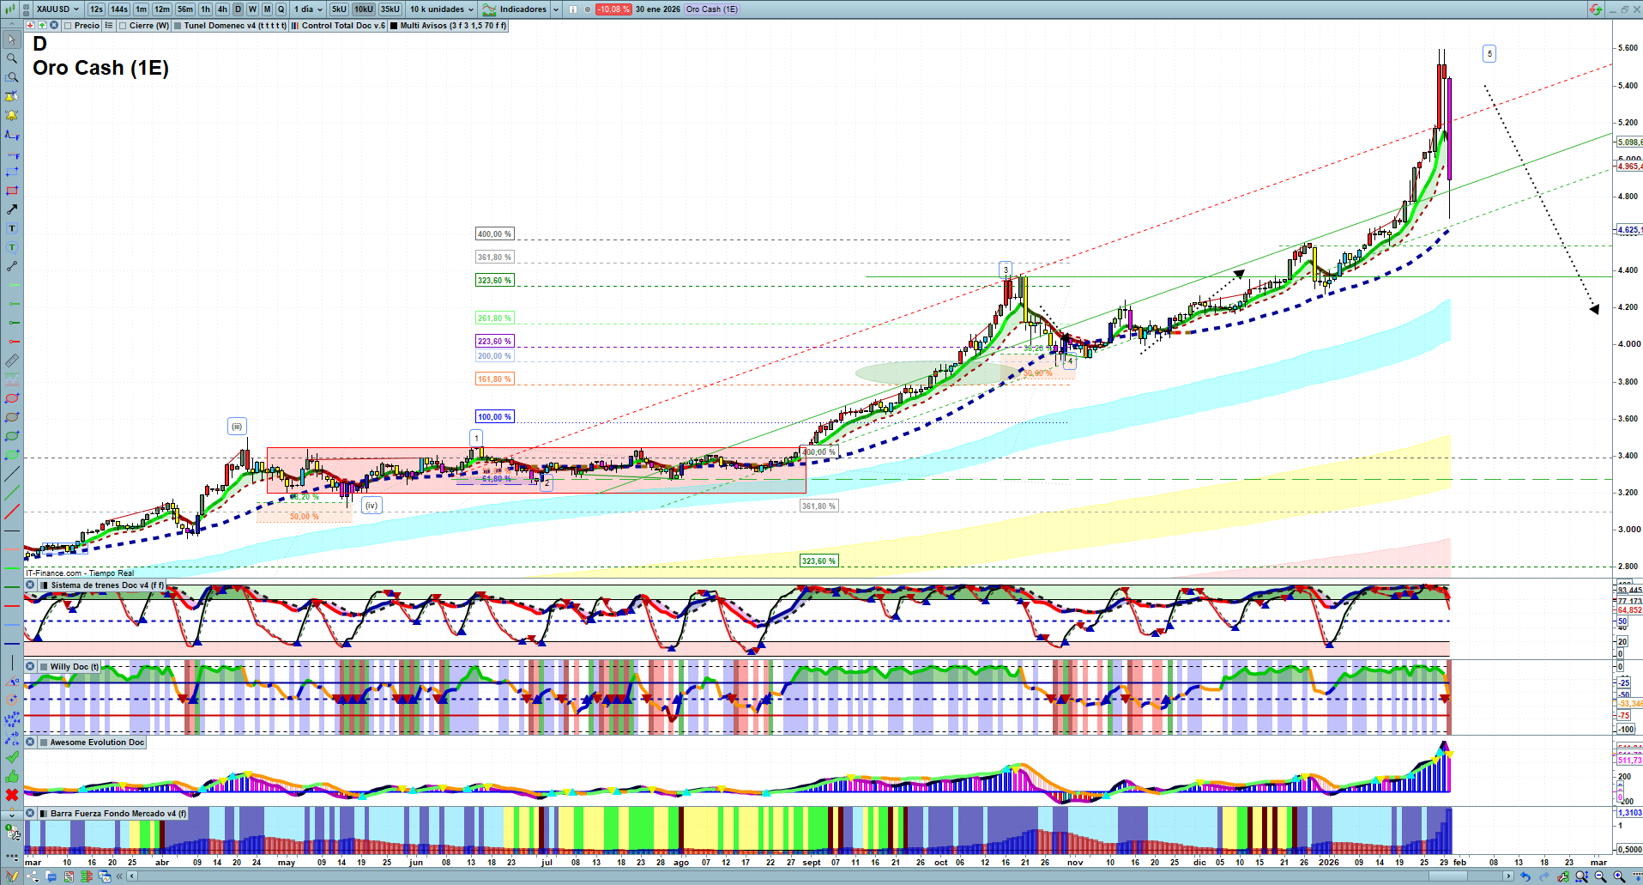Select the arrow cursor tool

coord(12,39)
